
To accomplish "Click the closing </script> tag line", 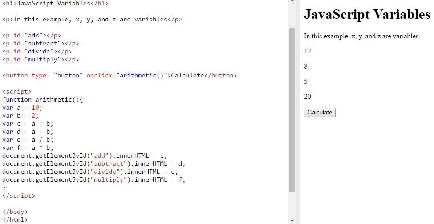I will tap(19, 196).
